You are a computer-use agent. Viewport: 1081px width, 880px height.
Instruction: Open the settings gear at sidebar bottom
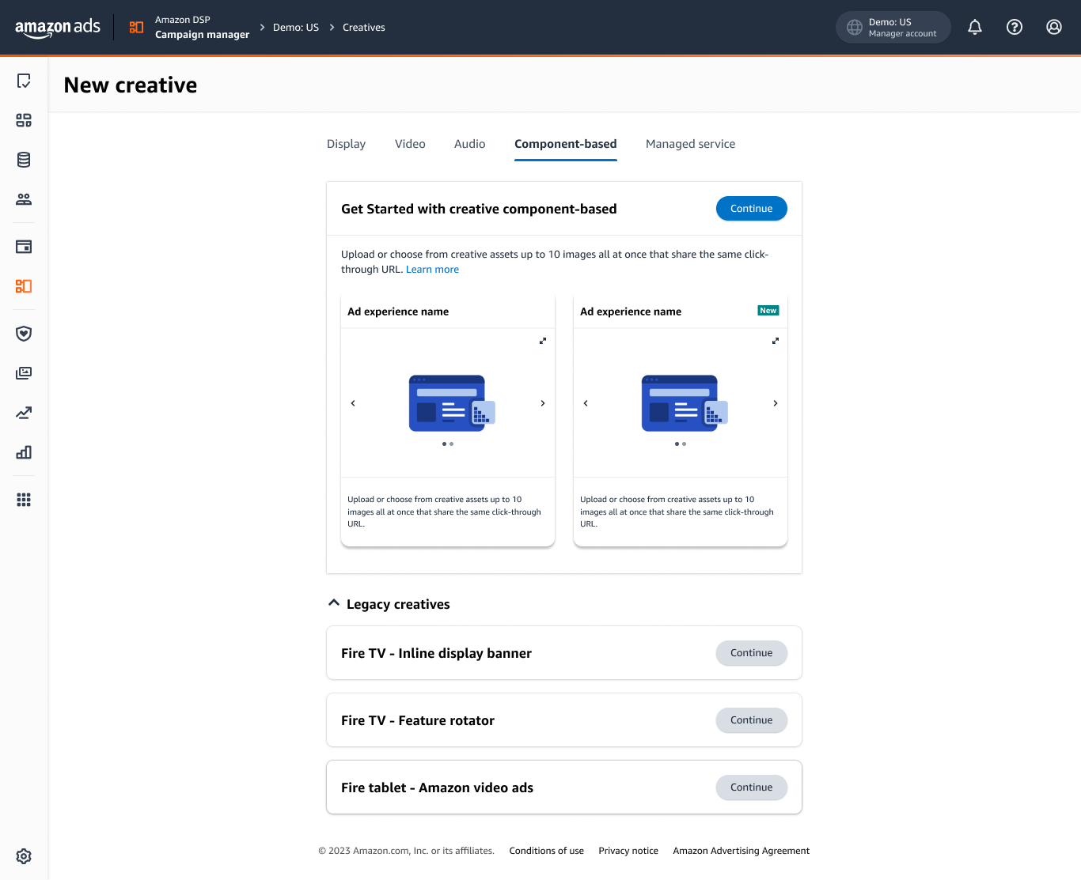click(x=23, y=856)
